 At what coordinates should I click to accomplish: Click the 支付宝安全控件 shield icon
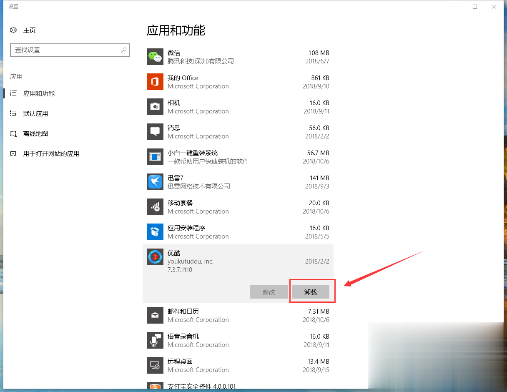(x=155, y=386)
